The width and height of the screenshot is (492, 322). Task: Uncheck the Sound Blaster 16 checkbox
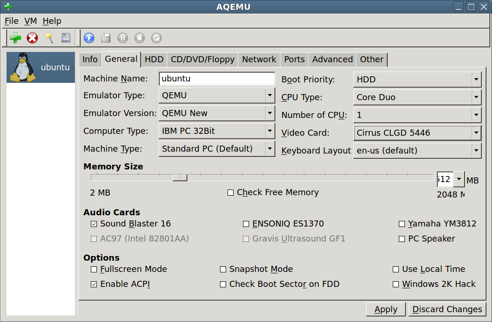94,224
